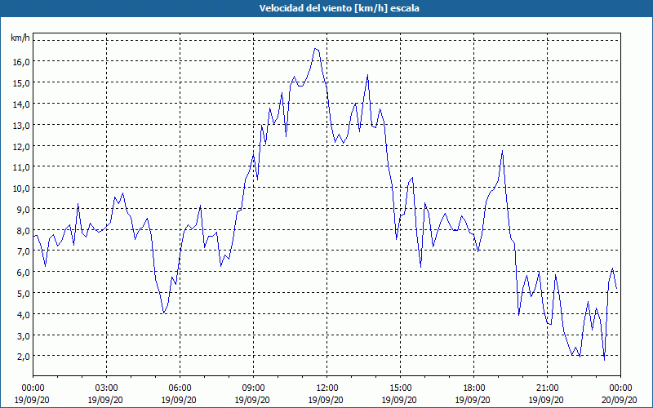The width and height of the screenshot is (653, 408).
Task: Pick the '15:00' time tick label
Action: [400, 388]
